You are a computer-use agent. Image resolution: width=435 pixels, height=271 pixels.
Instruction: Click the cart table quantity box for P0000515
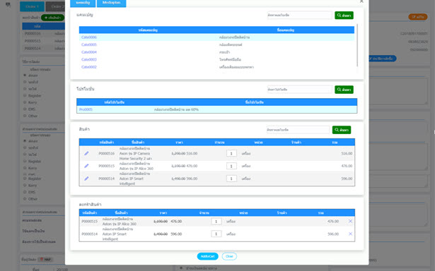pyautogui.click(x=216, y=222)
